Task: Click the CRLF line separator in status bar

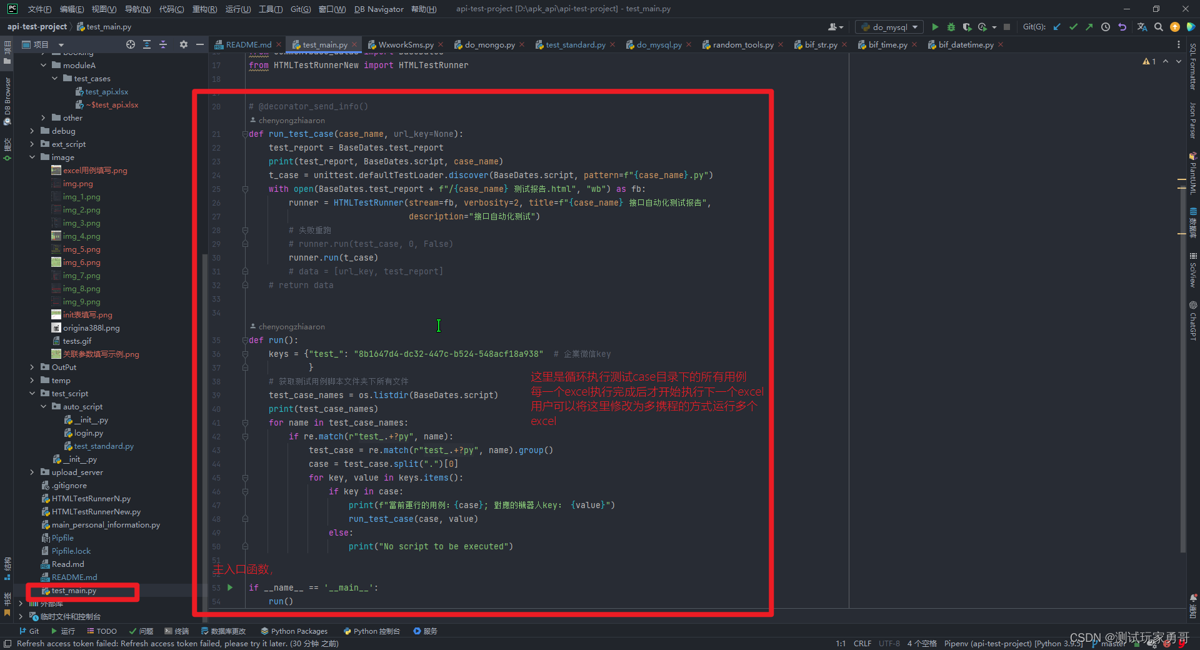Action: click(862, 644)
